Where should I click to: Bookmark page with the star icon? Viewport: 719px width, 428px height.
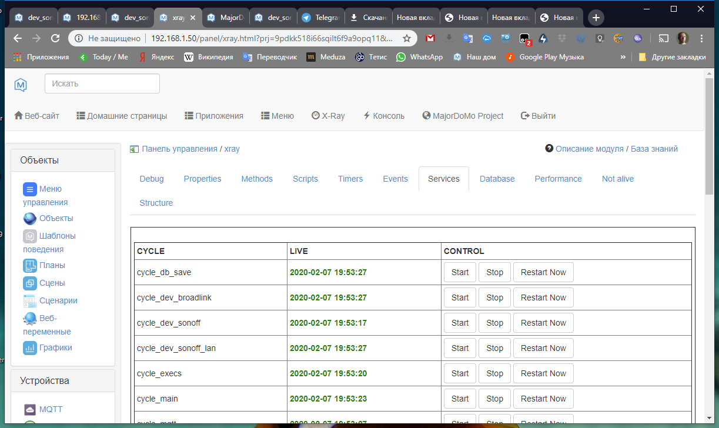tap(407, 38)
